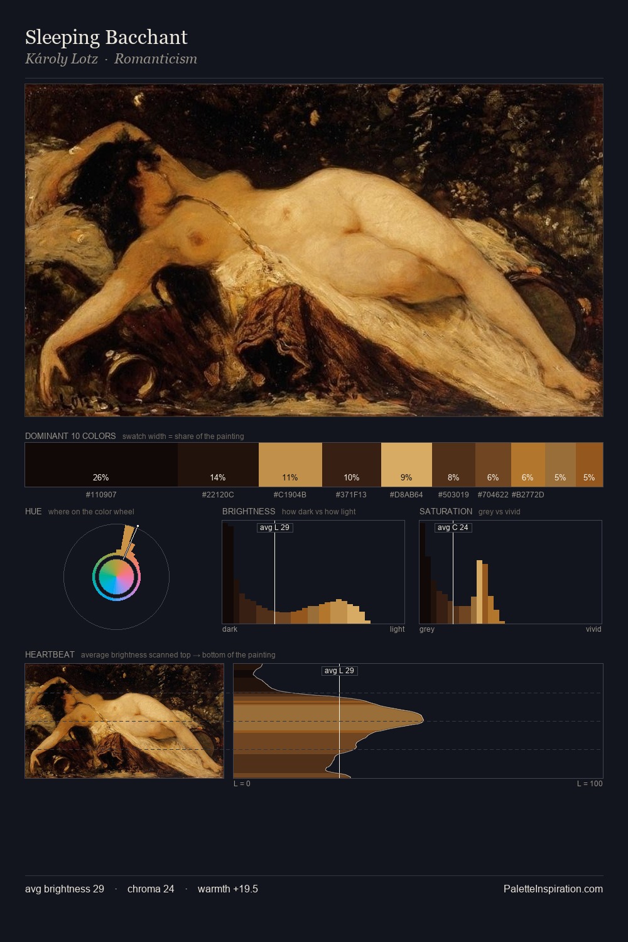The width and height of the screenshot is (628, 942).
Task: Click the footer text "chroma 24"
Action: (151, 889)
